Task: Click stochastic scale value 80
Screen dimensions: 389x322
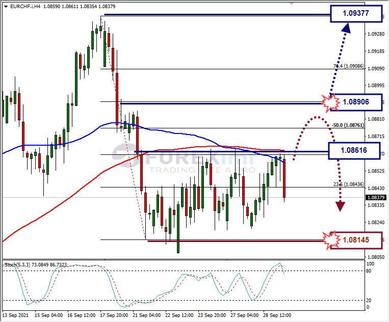Action: 369,271
